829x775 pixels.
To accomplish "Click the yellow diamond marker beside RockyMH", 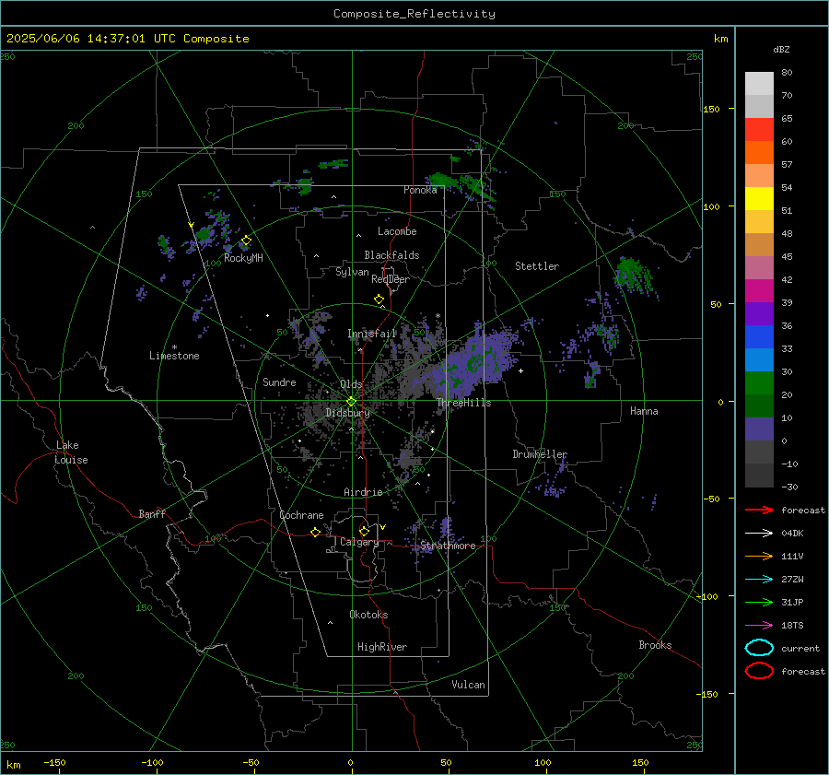I will pos(246,241).
